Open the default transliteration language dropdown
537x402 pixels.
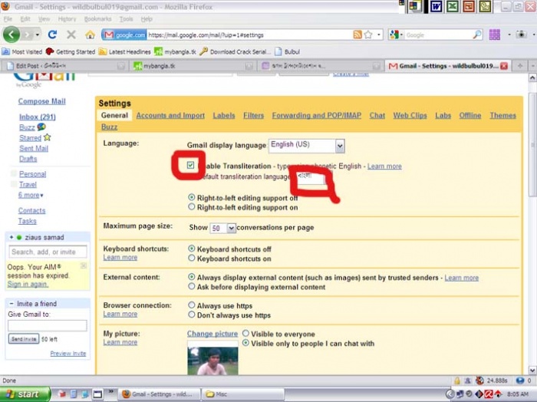pos(311,178)
